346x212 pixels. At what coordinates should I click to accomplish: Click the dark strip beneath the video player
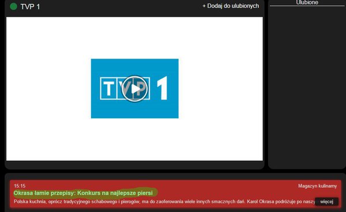[x=134, y=164]
